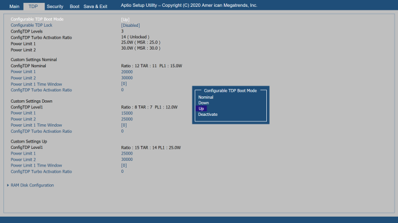Switch to the Main tab
Screen dimensions: 398x223
14,6
